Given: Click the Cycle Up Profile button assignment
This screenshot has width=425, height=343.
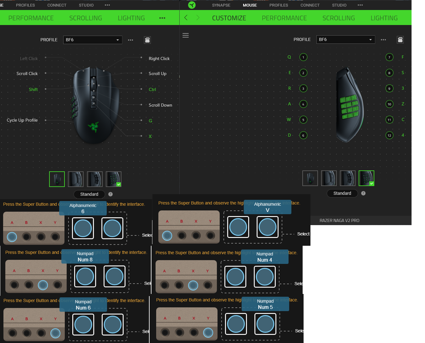Looking at the screenshot, I should (22, 120).
